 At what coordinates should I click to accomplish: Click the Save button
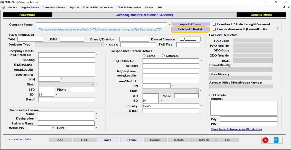tap(108, 140)
